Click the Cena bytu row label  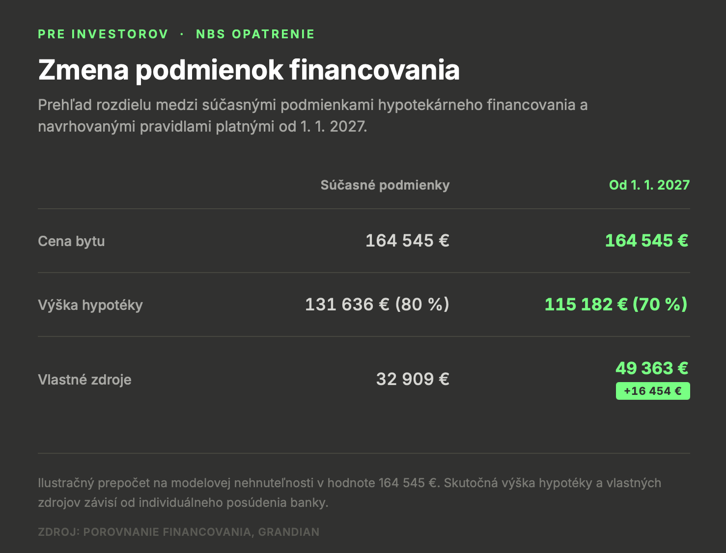pyautogui.click(x=71, y=241)
